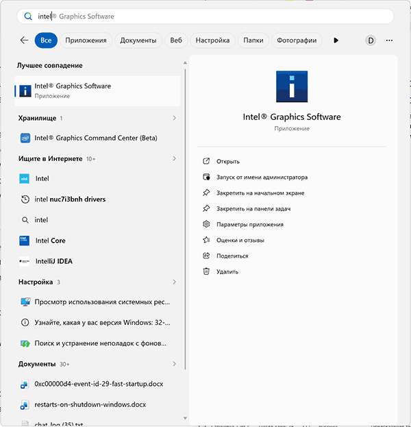The height and width of the screenshot is (427, 411).
Task: Open Параметры приложения
Action: pos(250,224)
